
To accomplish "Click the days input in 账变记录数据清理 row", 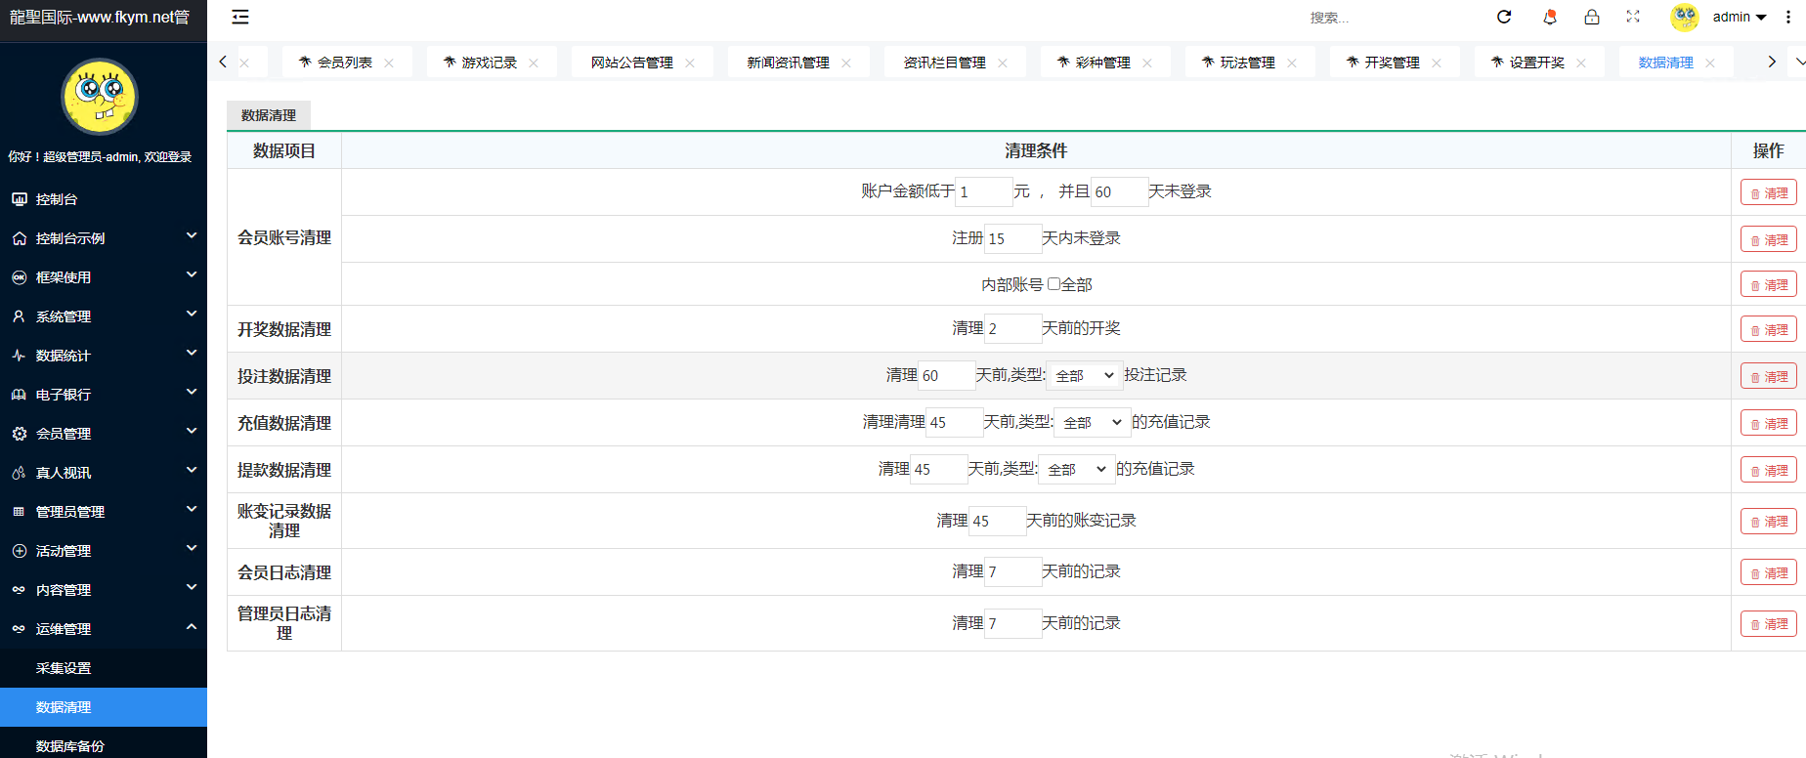I will (x=997, y=522).
